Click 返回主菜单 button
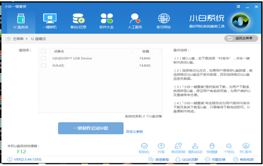 pyautogui.click(x=241, y=38)
